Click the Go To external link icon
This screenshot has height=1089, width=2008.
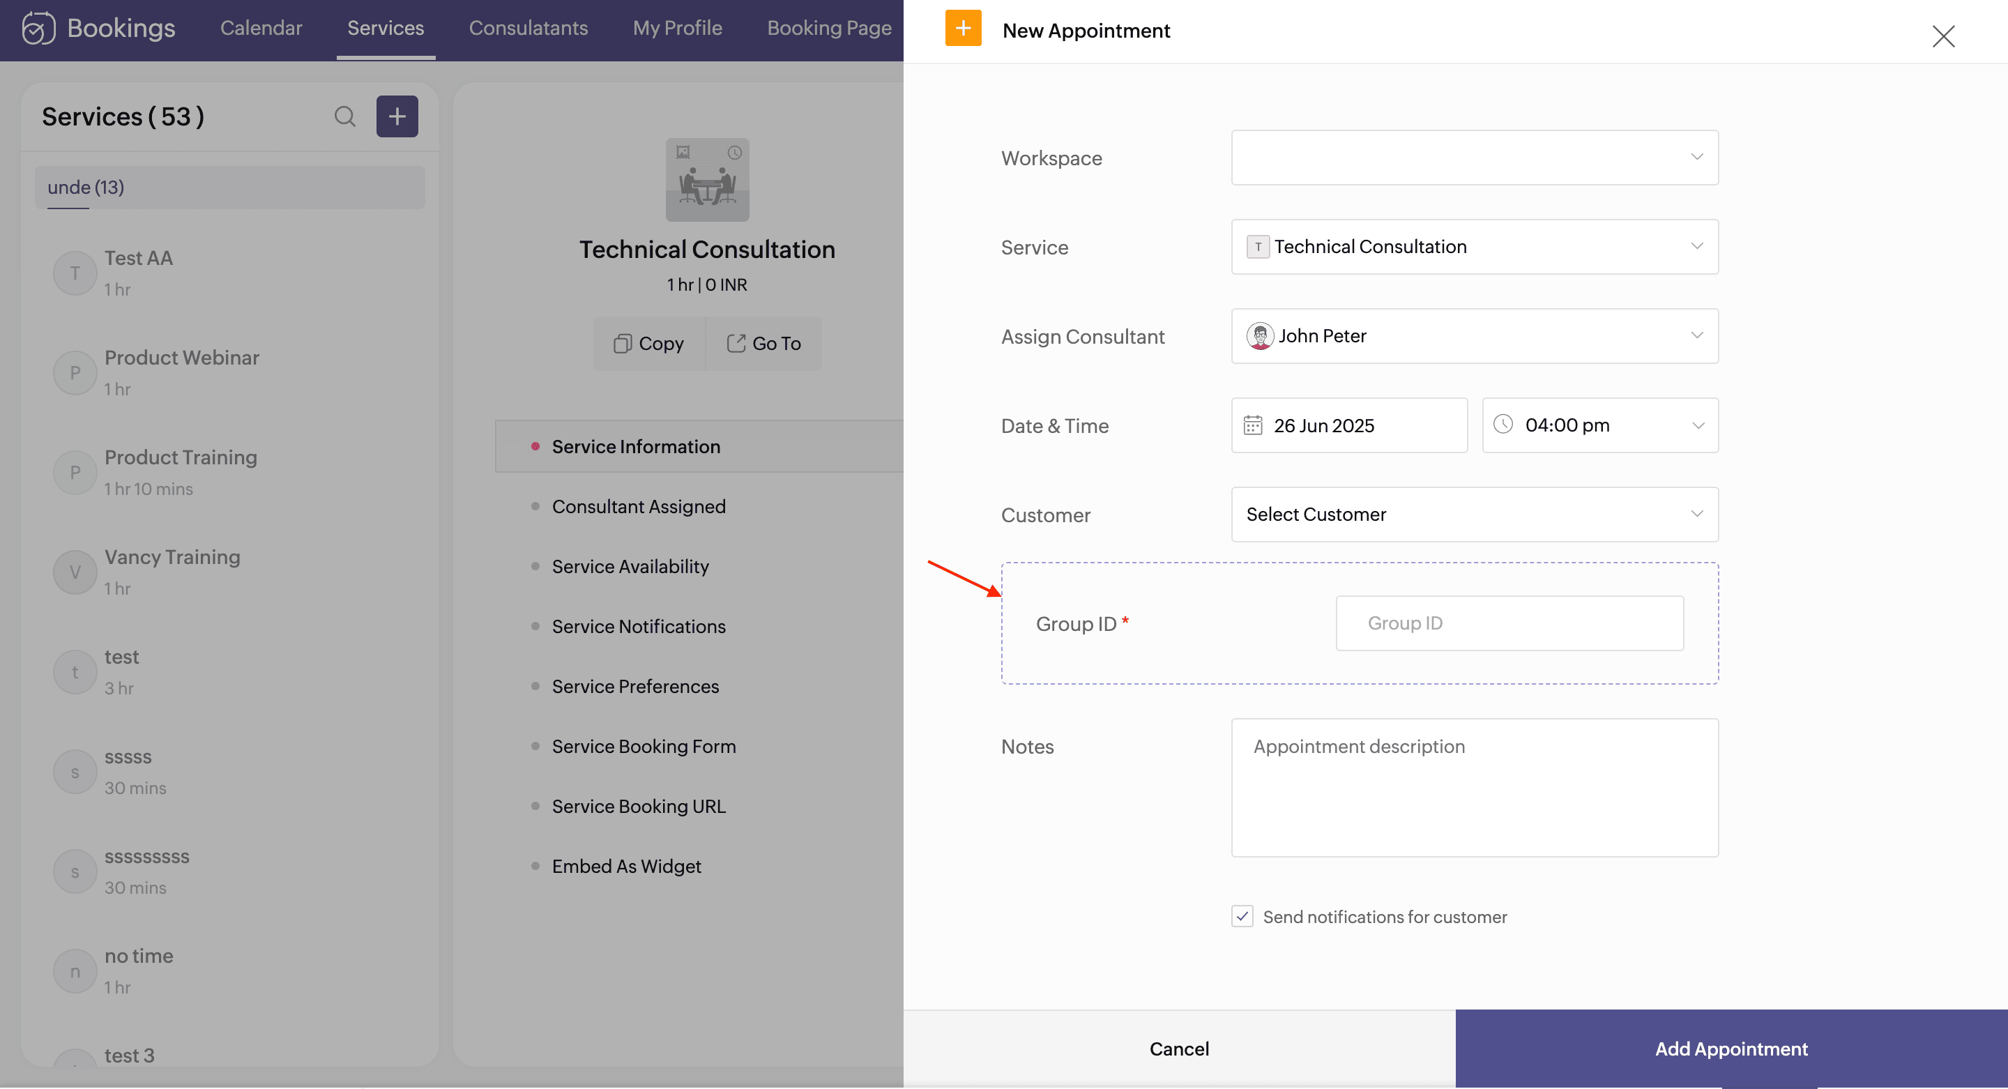click(736, 343)
